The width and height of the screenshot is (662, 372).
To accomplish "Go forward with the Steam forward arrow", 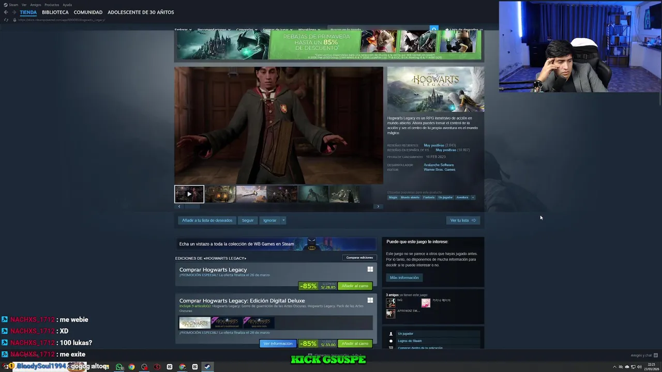I will point(13,12).
